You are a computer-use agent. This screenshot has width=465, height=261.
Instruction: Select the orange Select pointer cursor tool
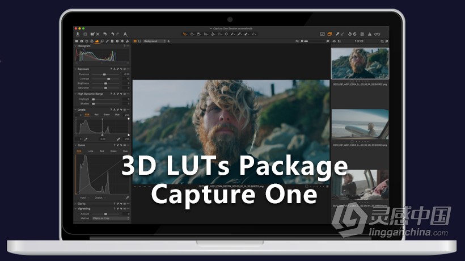(185, 34)
